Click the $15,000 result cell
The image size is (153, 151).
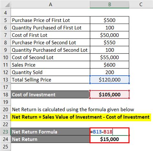(x=109, y=139)
